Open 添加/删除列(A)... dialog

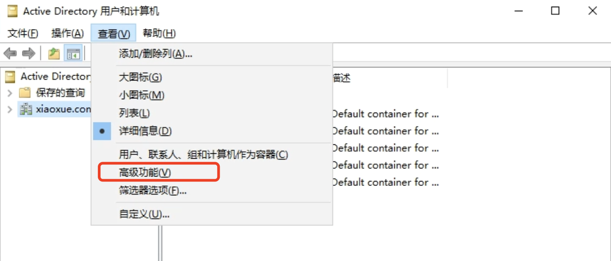tap(155, 54)
